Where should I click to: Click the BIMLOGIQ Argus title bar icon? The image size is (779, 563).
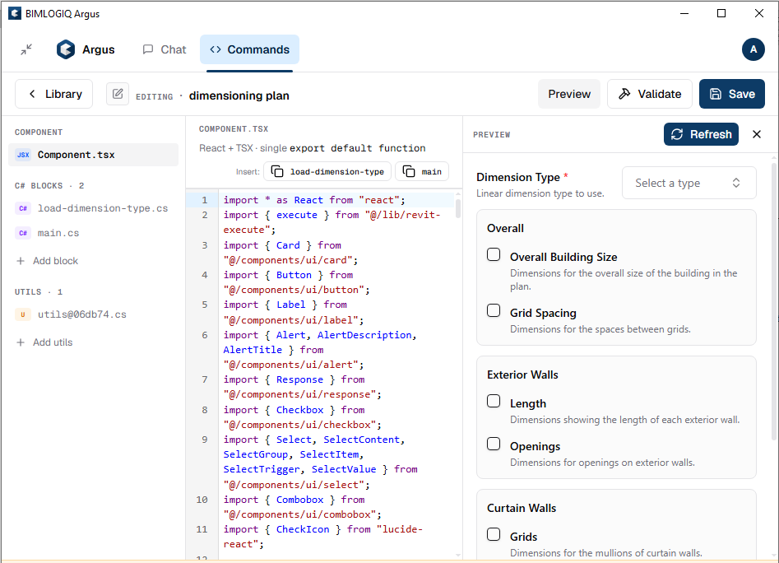[15, 13]
